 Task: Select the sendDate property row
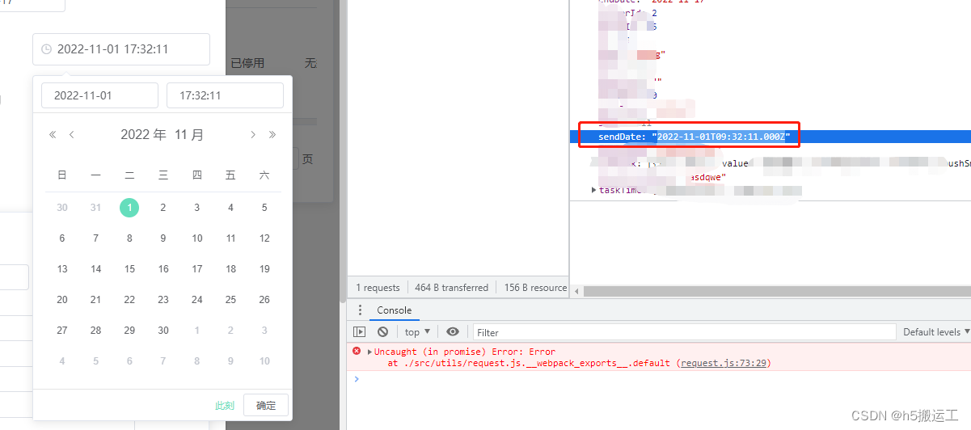point(770,137)
